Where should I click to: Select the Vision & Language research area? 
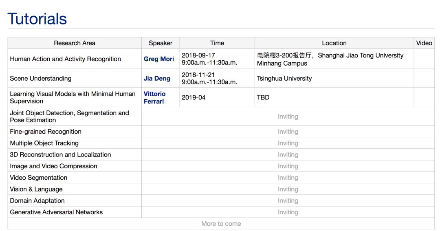point(36,189)
